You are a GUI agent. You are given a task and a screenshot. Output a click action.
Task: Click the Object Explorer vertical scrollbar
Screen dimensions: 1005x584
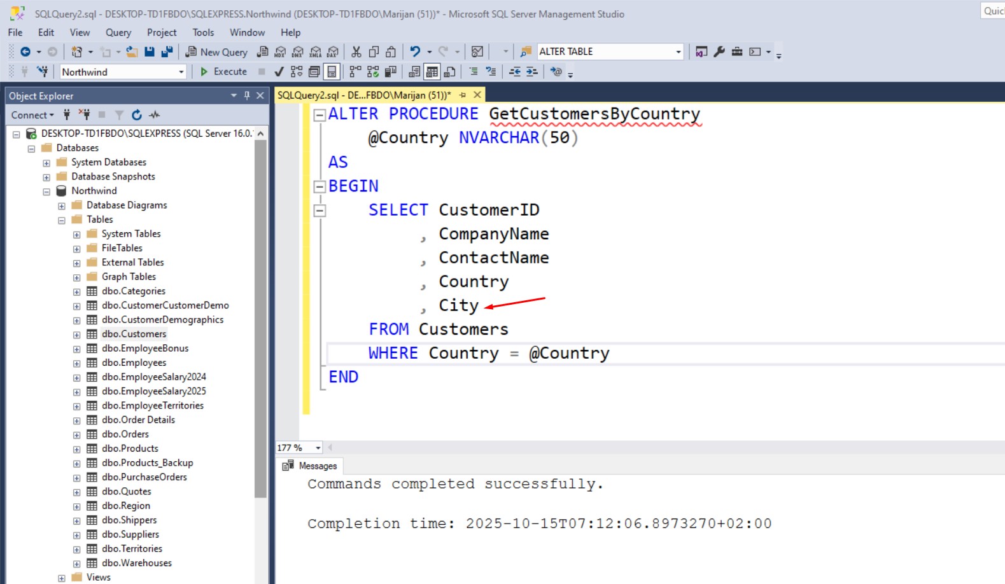[260, 318]
